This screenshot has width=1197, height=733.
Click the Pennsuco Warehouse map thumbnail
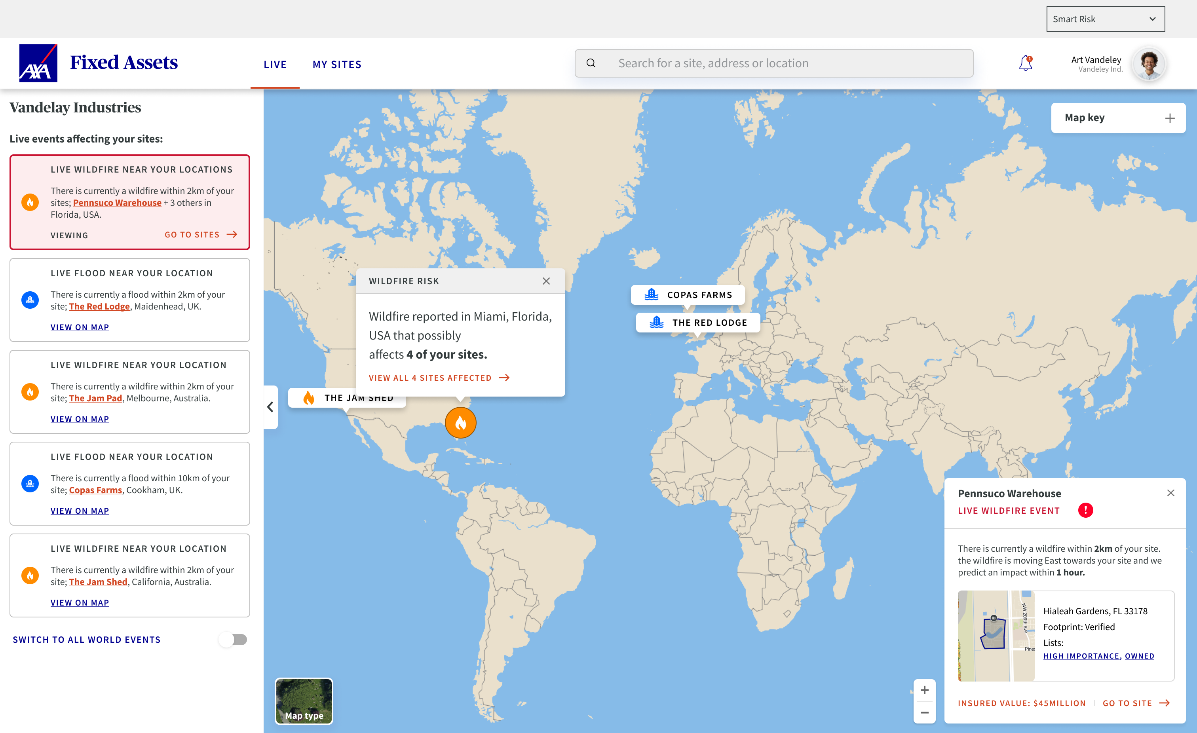coord(996,636)
